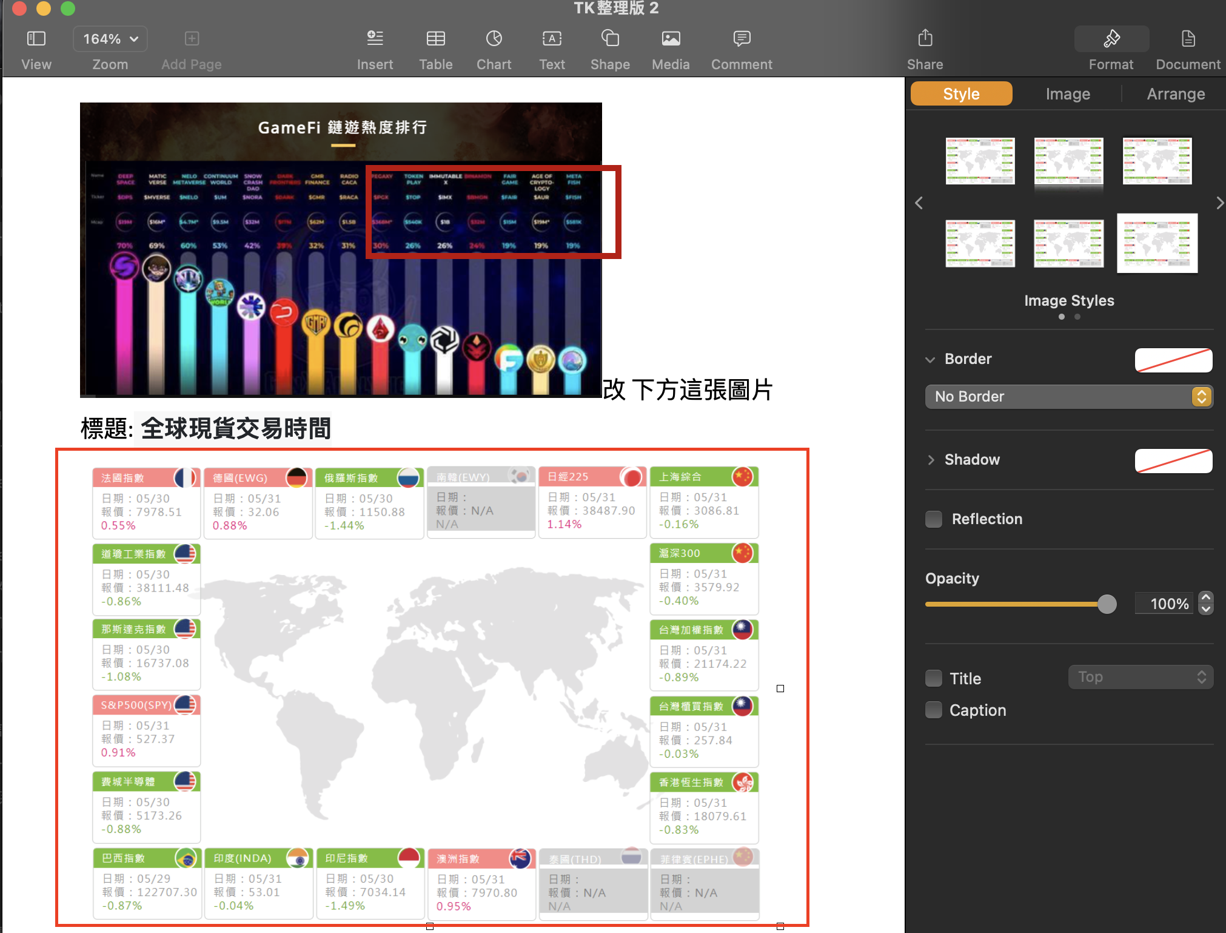Open the Media menu
Screen dimensions: 1226x933
coord(670,39)
